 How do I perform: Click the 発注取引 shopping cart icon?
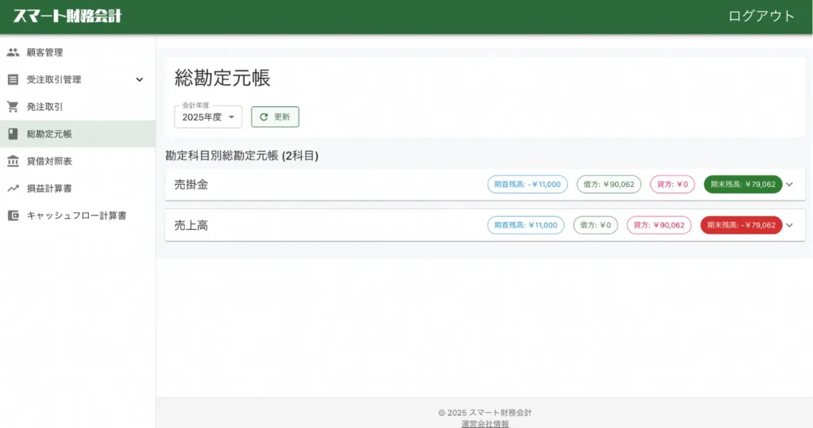tap(13, 107)
